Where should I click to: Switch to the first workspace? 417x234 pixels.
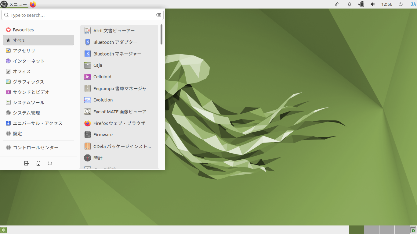356,230
